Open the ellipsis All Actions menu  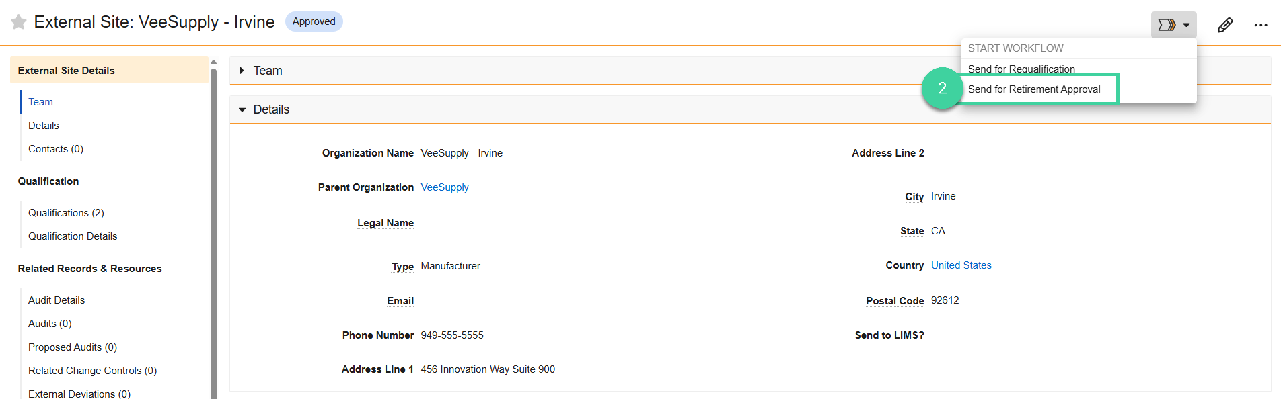point(1261,24)
